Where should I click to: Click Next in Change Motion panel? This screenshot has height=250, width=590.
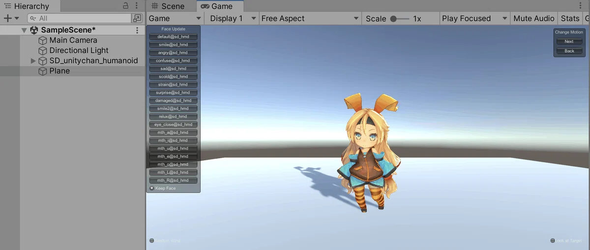pos(569,42)
